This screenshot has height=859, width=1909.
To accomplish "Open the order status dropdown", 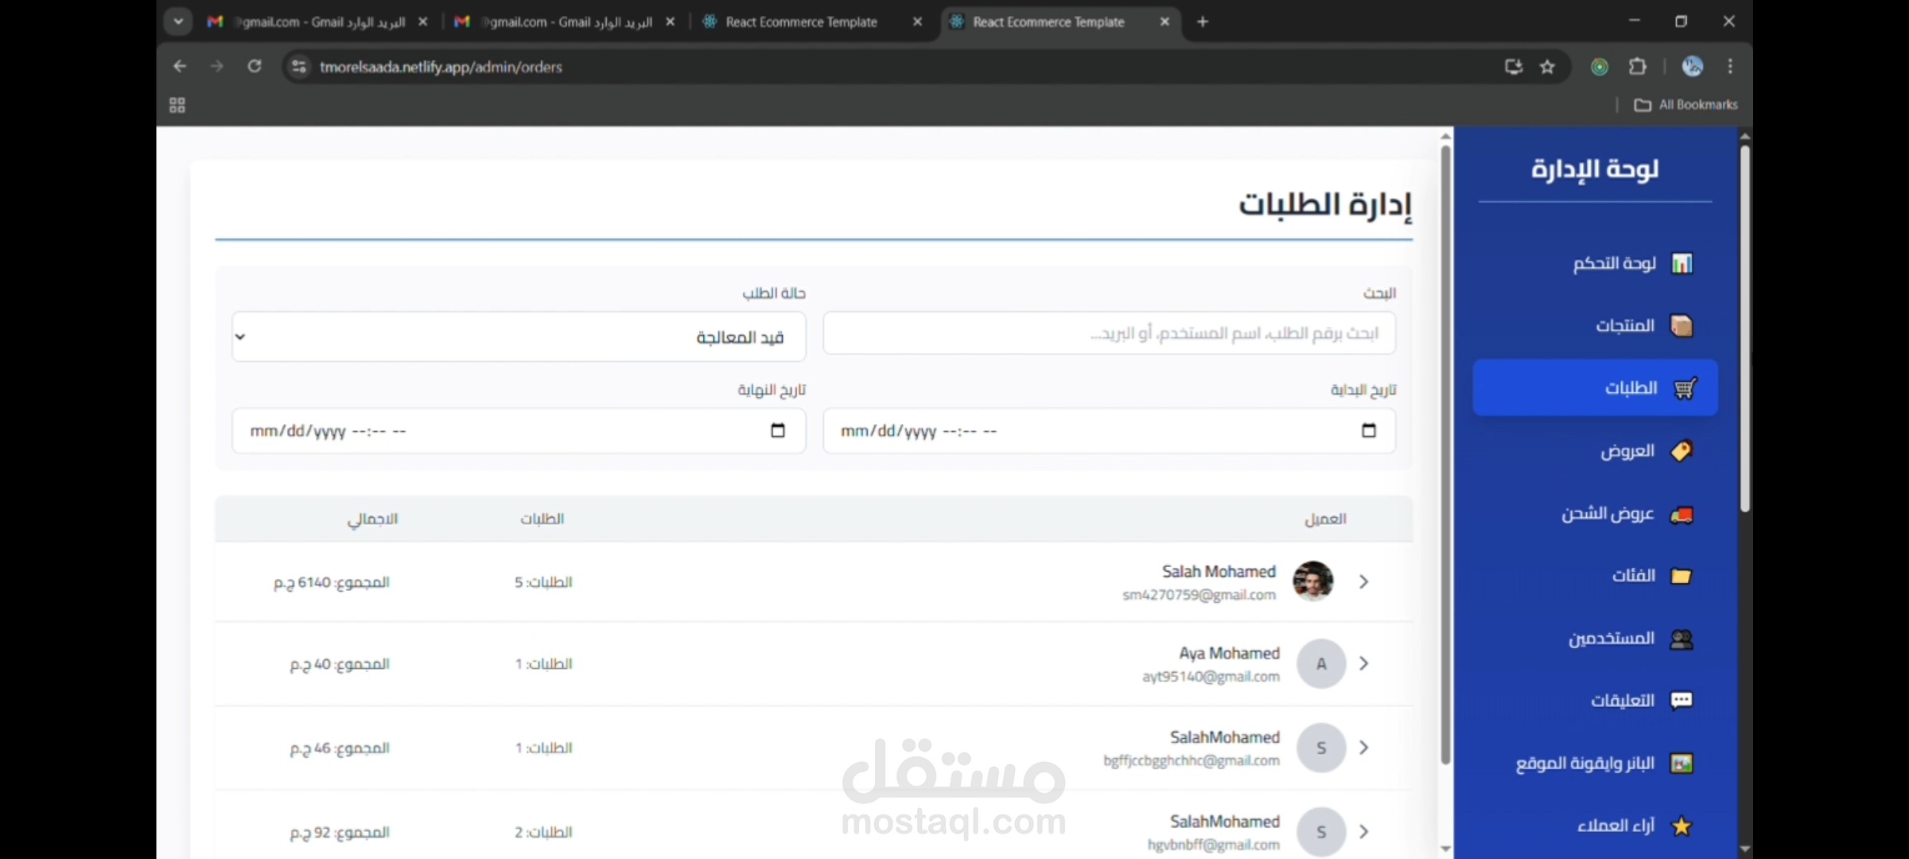I will 519,337.
